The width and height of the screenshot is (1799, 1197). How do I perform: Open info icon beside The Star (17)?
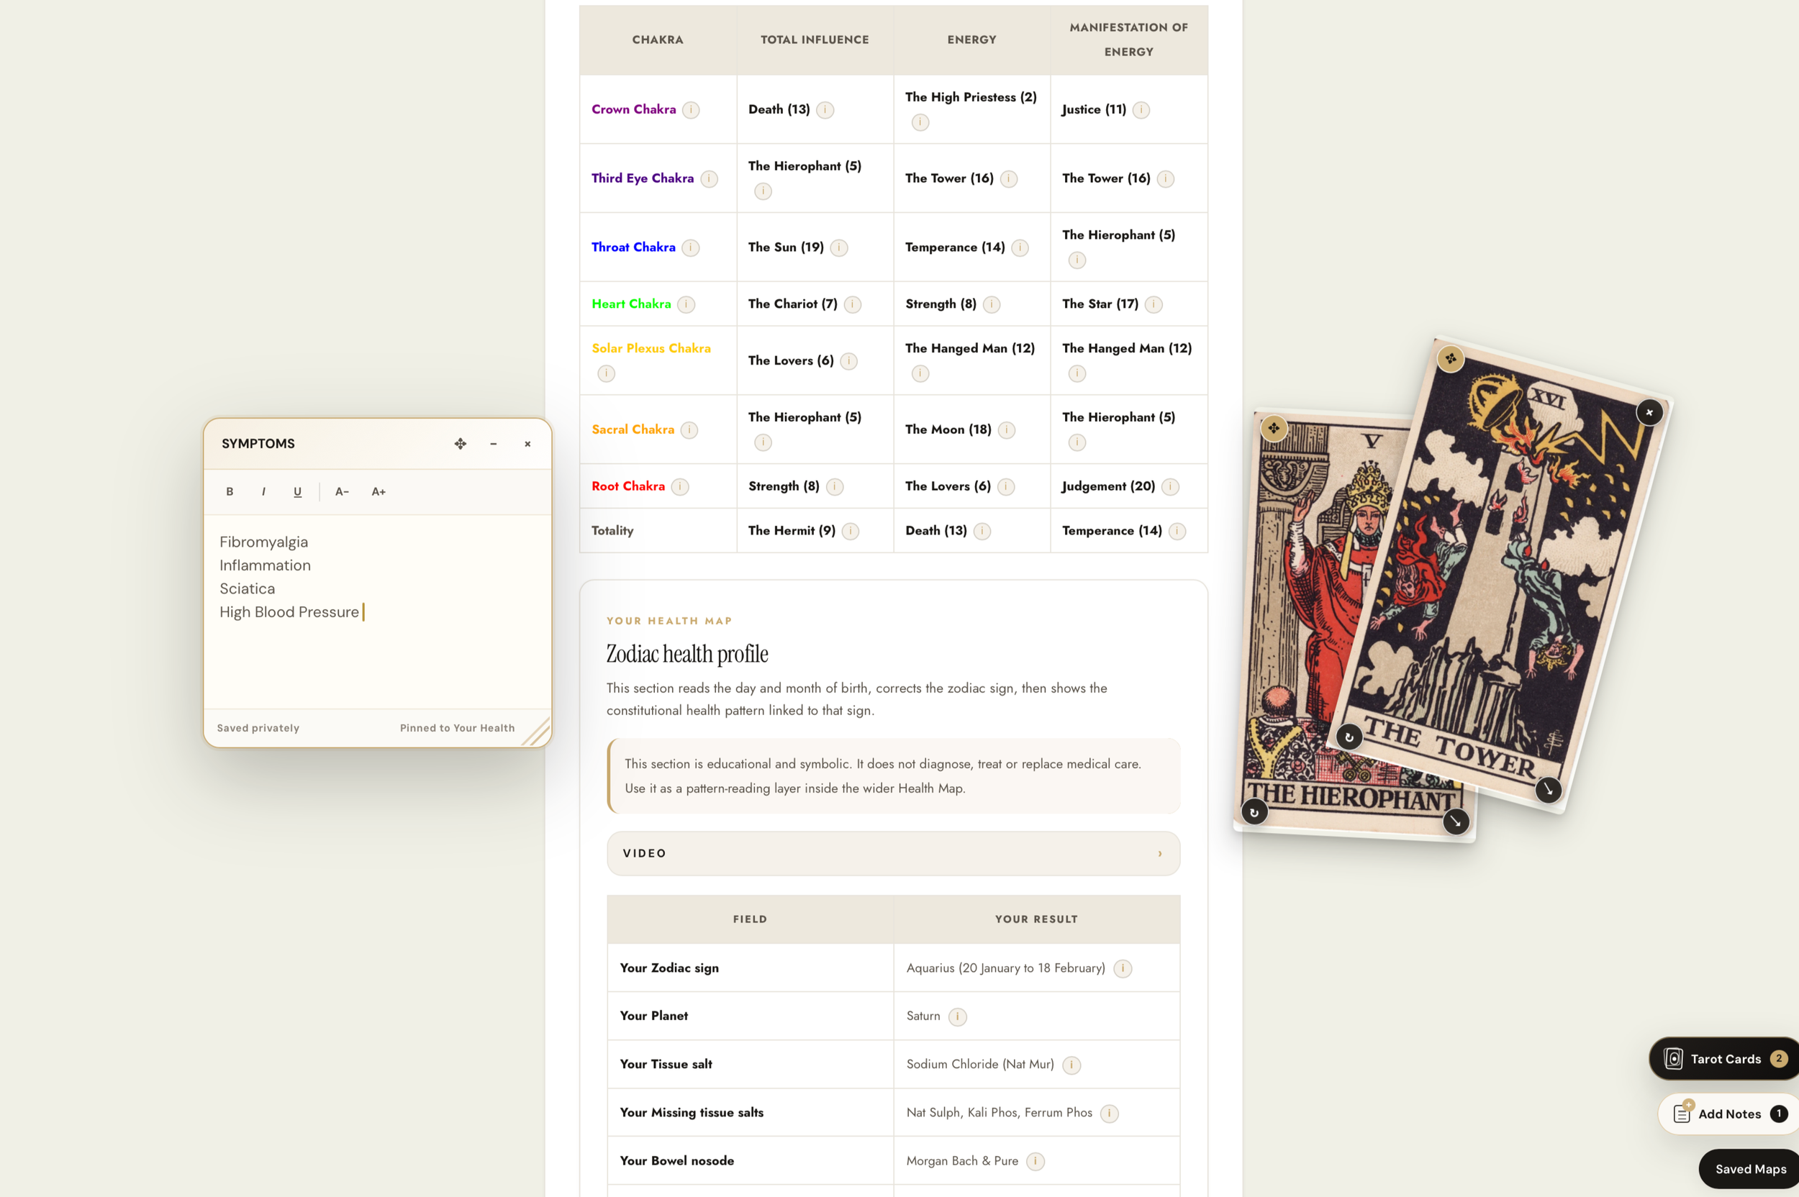coord(1153,304)
